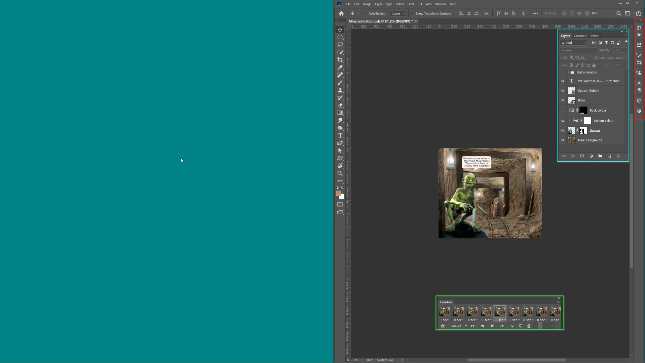Open frame 1 delay dropdown '1 sec.'
This screenshot has width=645, height=363.
tap(445, 320)
